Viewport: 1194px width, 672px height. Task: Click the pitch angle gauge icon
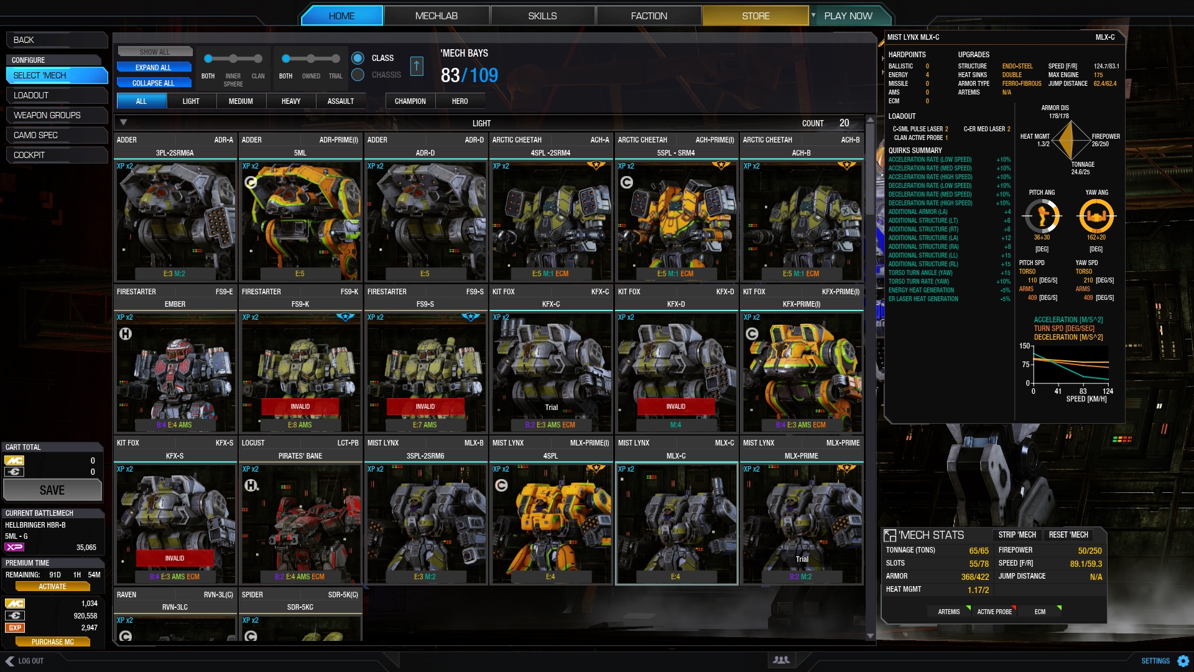tap(1042, 217)
